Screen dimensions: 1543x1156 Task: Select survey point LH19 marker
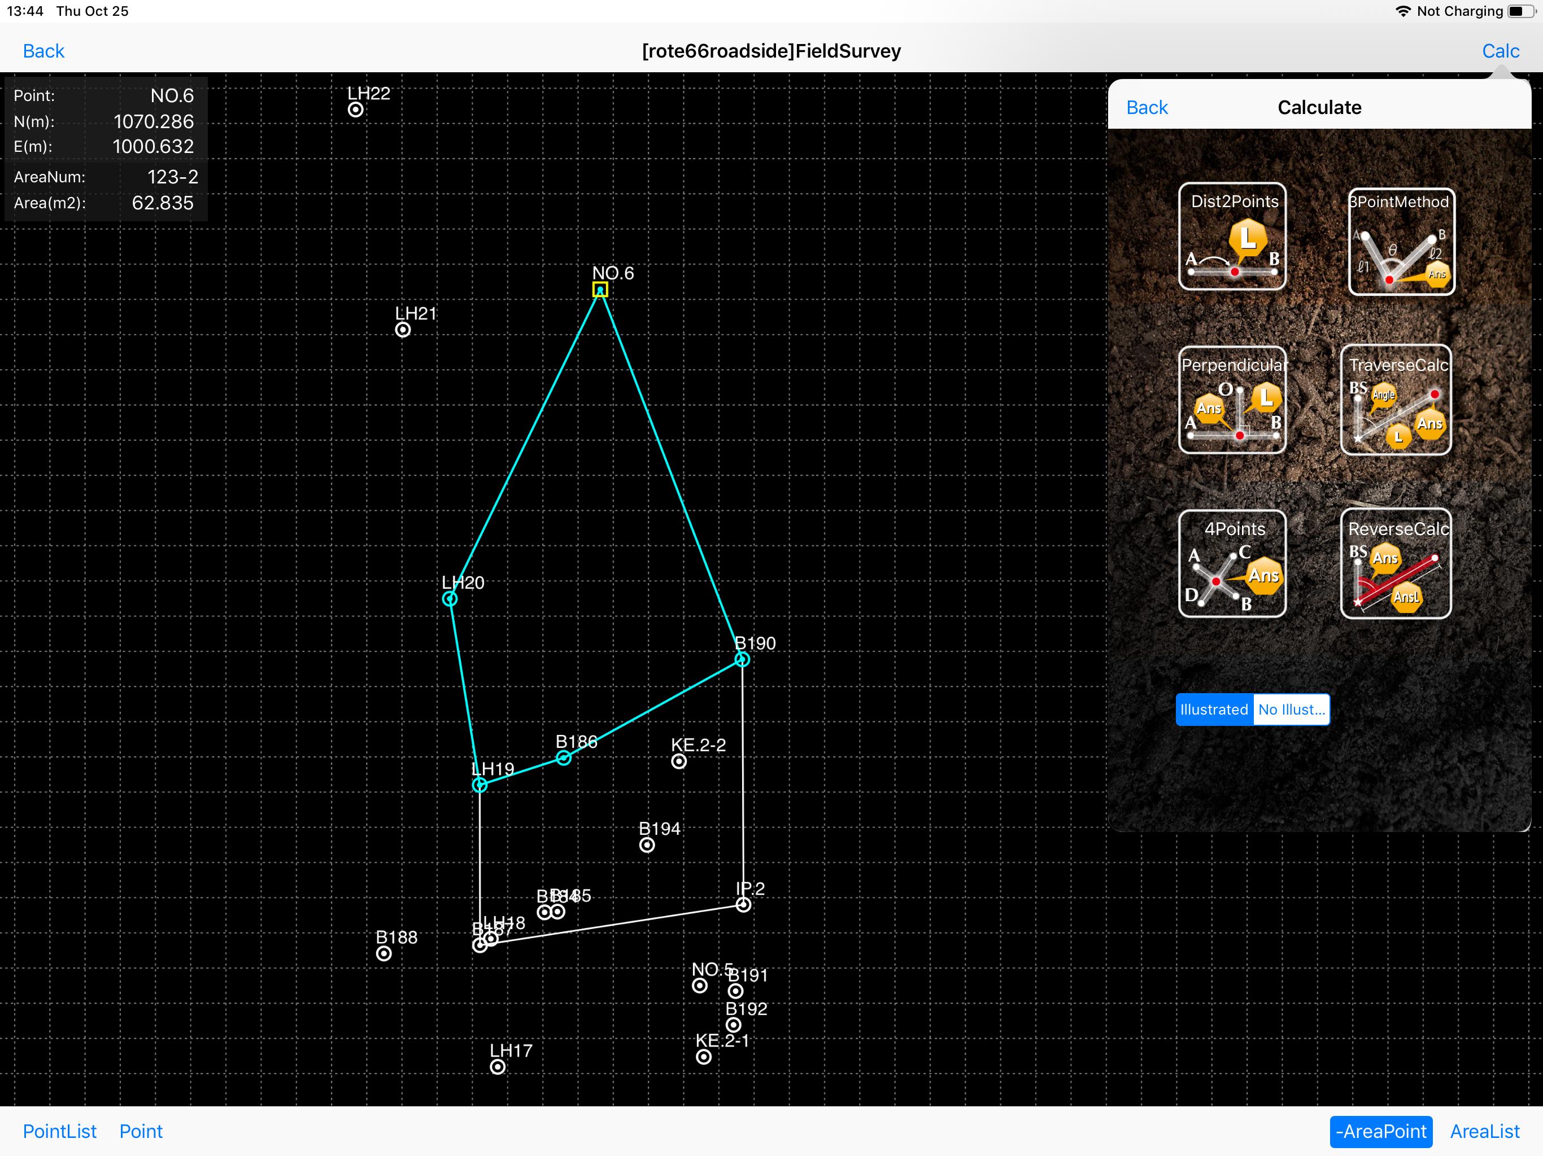[480, 785]
